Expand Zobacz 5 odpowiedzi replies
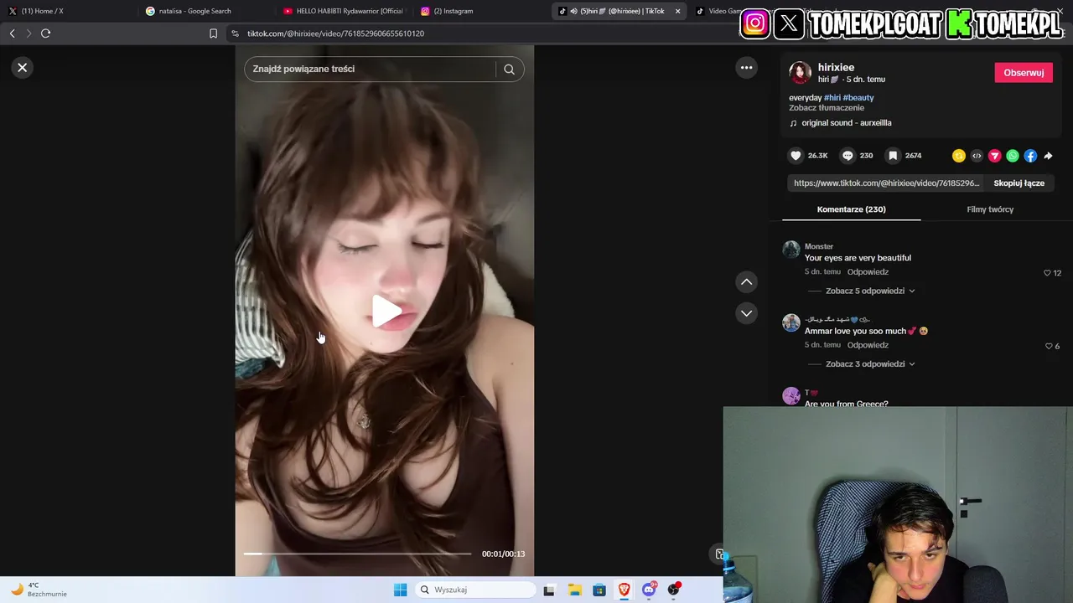 pos(870,291)
